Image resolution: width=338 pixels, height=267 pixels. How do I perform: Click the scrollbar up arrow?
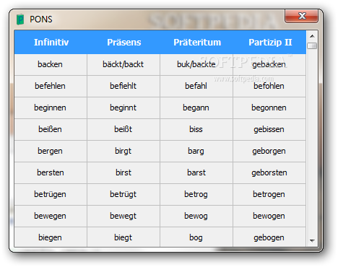tap(312, 36)
